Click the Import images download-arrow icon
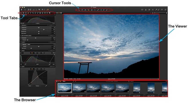 21,10
